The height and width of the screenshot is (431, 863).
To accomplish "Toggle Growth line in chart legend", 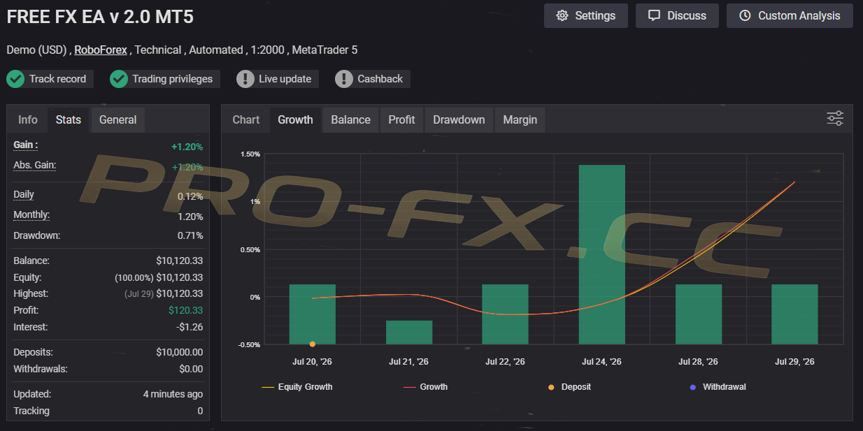I will (426, 386).
